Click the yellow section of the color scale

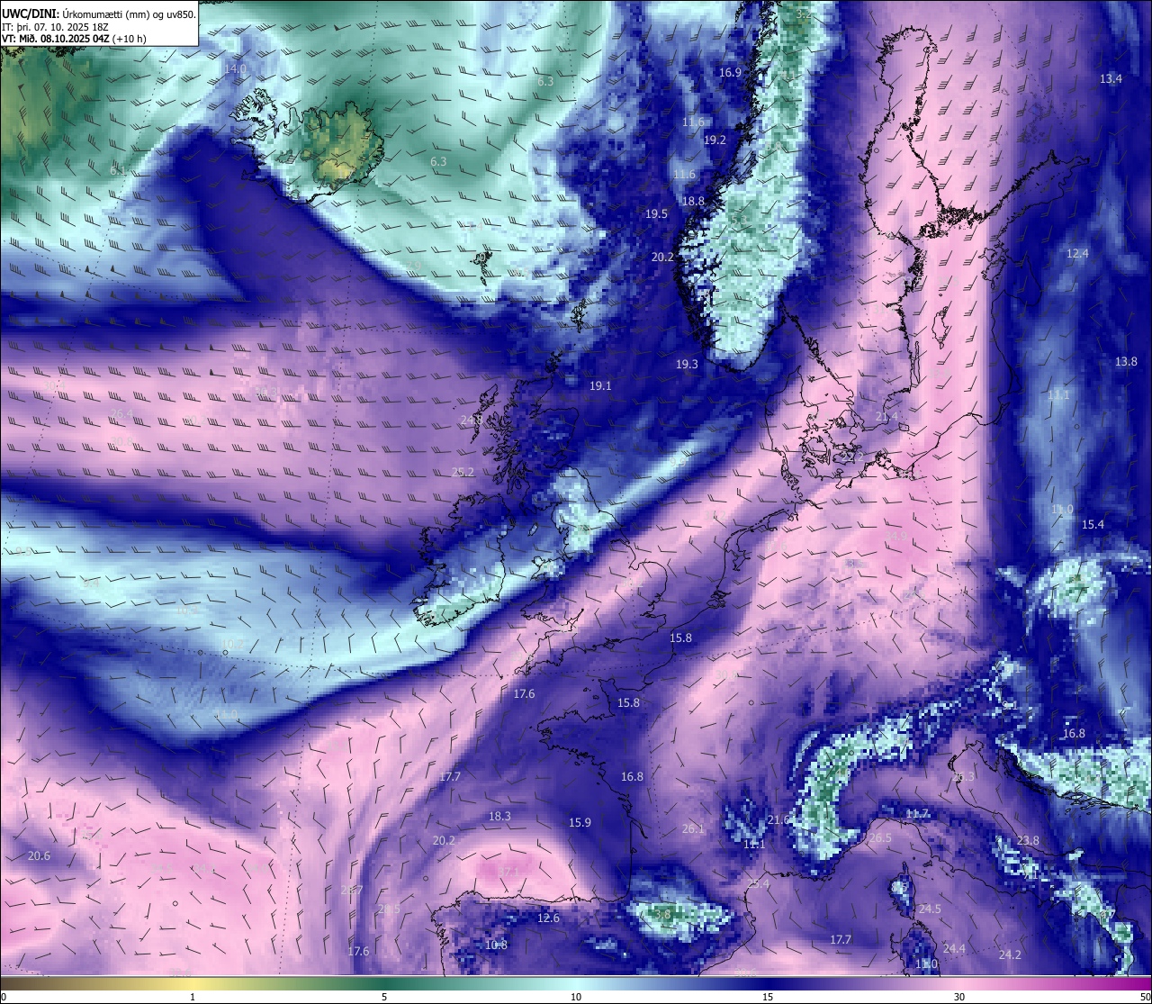click(193, 982)
